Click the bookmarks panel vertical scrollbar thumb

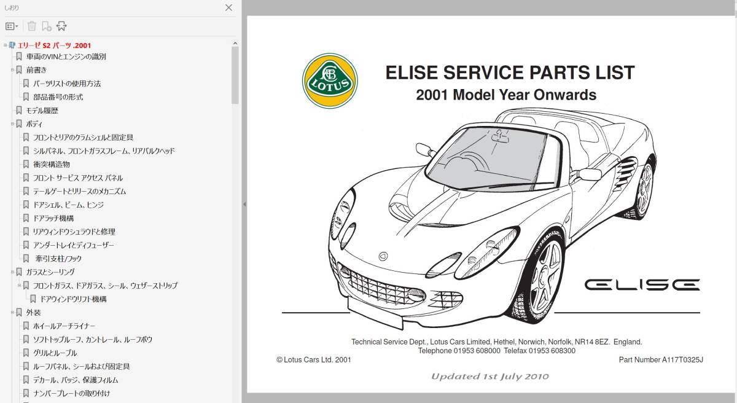[235, 75]
